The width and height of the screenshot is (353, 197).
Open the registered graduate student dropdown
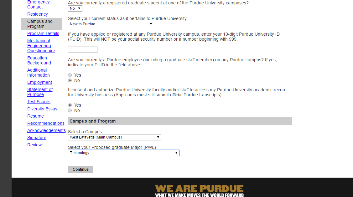75,8
